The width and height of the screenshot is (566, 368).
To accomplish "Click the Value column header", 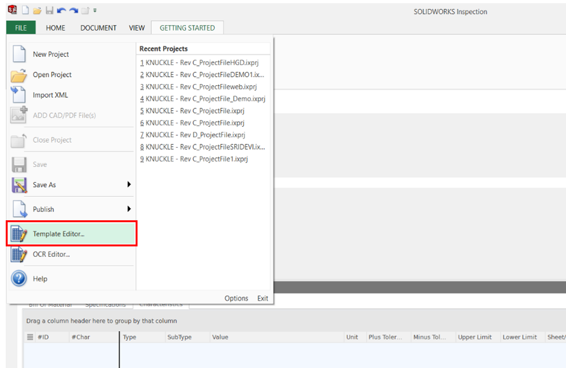I will click(x=276, y=337).
